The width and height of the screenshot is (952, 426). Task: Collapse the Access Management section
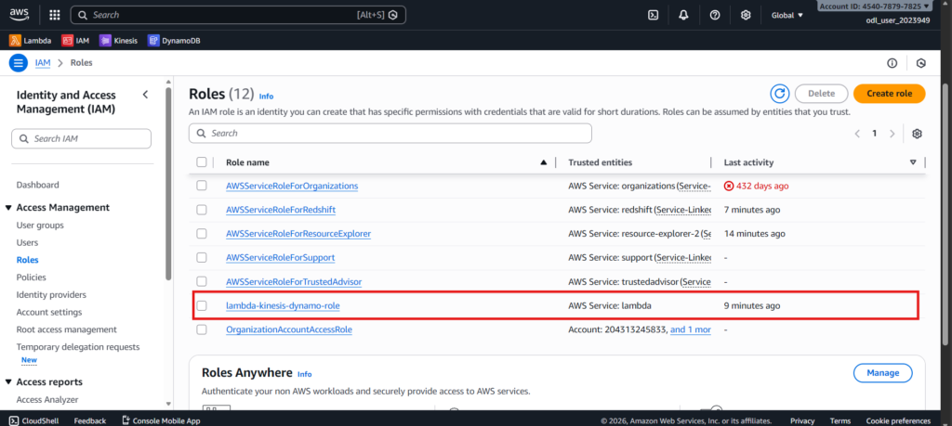[8, 208]
